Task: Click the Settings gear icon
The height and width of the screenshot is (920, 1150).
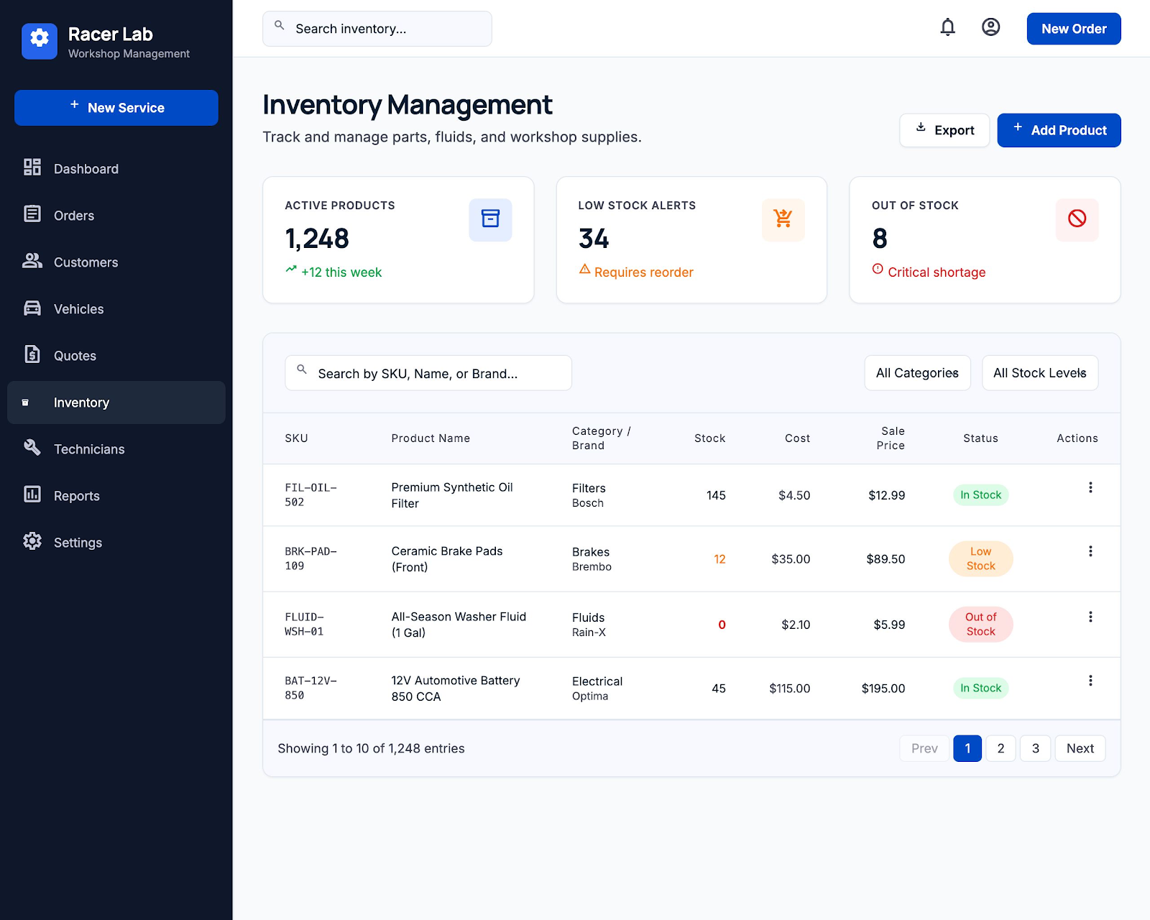Action: [32, 541]
